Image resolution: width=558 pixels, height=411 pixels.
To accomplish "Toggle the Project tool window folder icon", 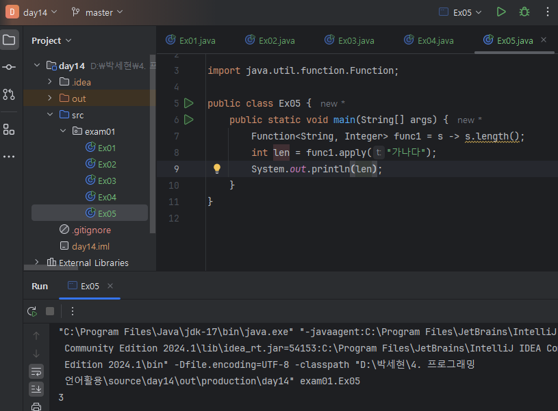I will click(x=9, y=40).
